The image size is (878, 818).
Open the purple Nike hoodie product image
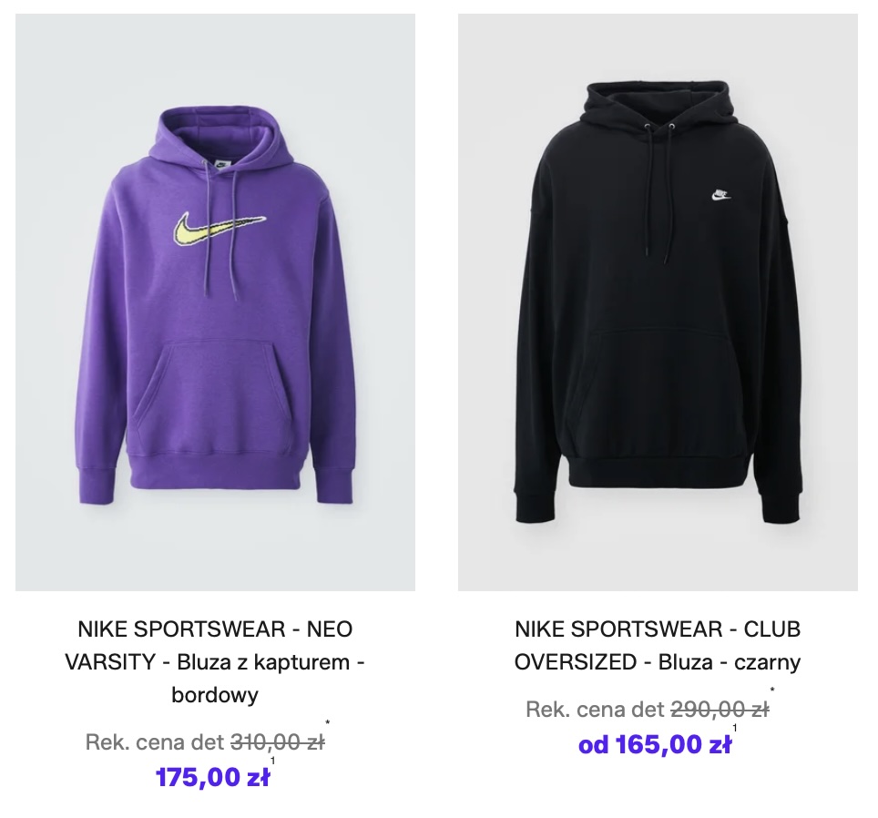click(x=215, y=301)
